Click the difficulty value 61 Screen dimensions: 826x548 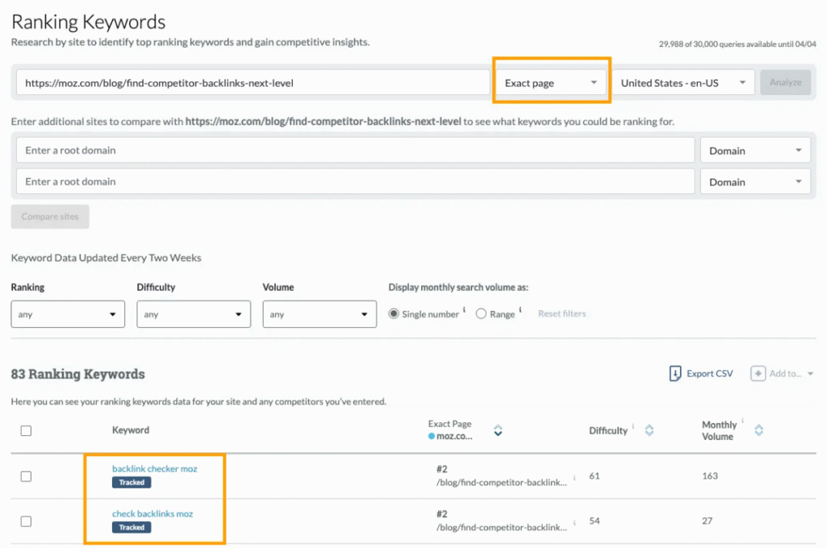click(x=594, y=476)
